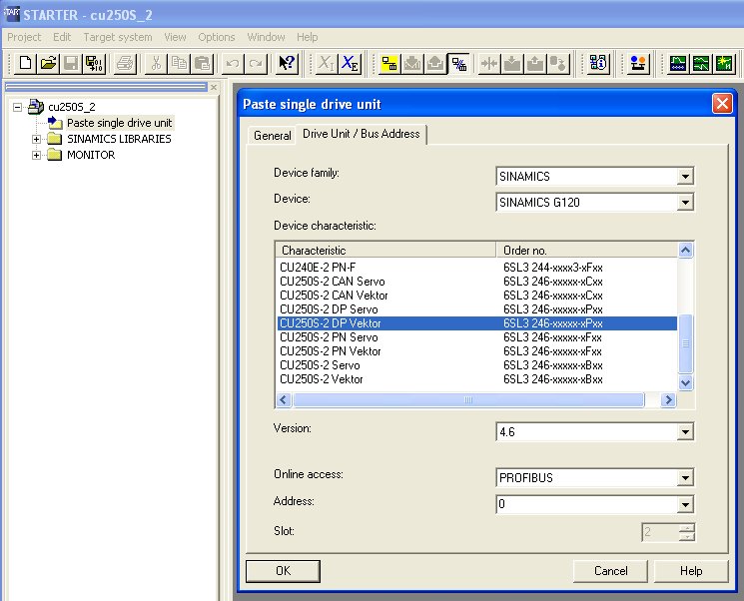Open the Address dropdown

pyautogui.click(x=685, y=505)
